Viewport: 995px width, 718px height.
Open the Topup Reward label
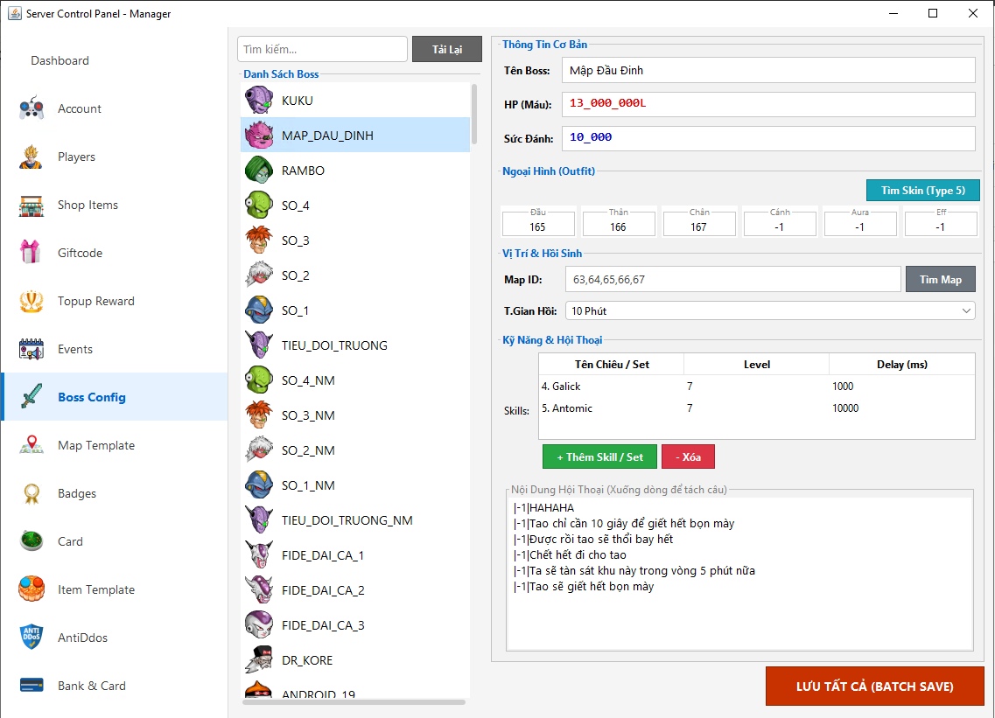coord(95,301)
